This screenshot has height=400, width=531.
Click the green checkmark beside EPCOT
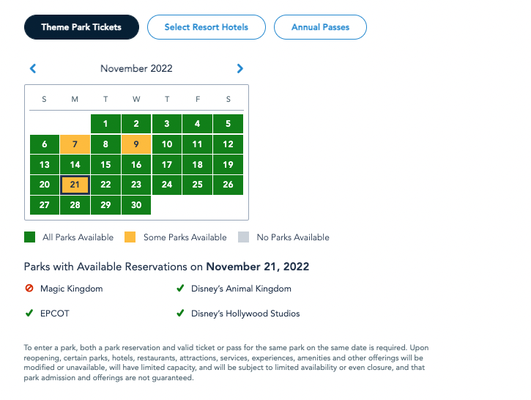click(x=29, y=314)
